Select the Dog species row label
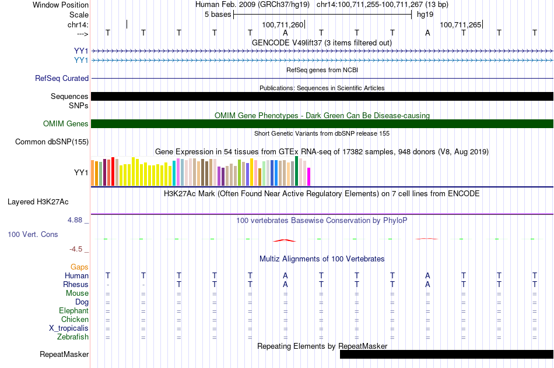Screen dimensions: 554x368 [82, 302]
